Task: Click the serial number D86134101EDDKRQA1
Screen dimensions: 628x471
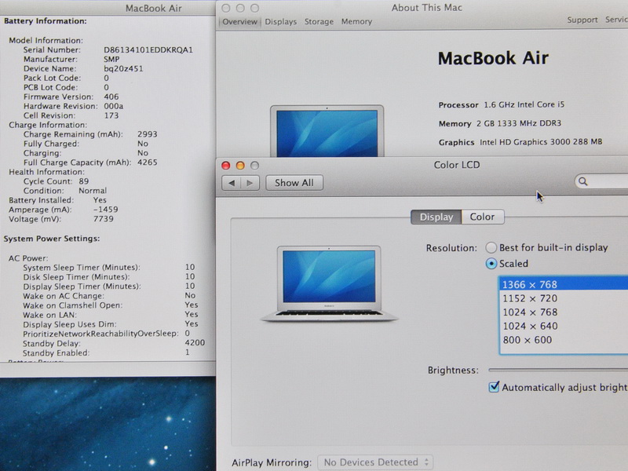Action: tap(148, 50)
